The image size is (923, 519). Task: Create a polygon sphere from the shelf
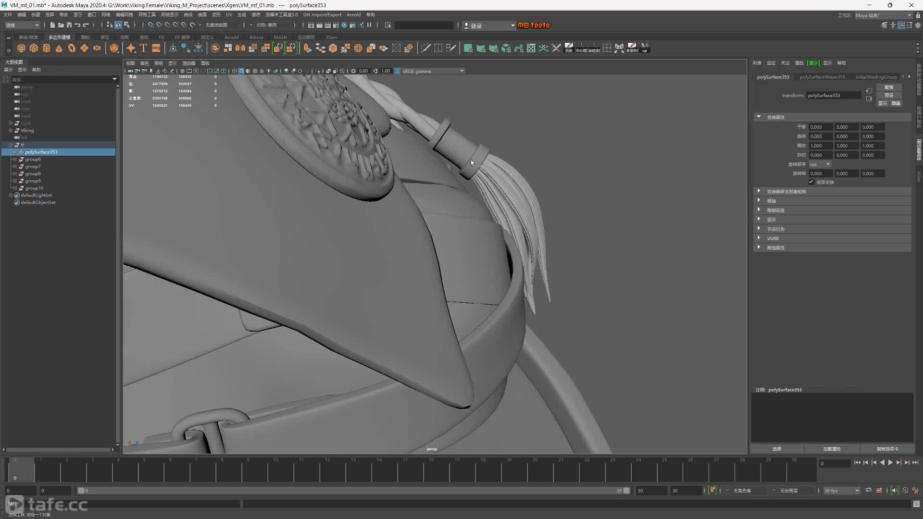[21, 48]
